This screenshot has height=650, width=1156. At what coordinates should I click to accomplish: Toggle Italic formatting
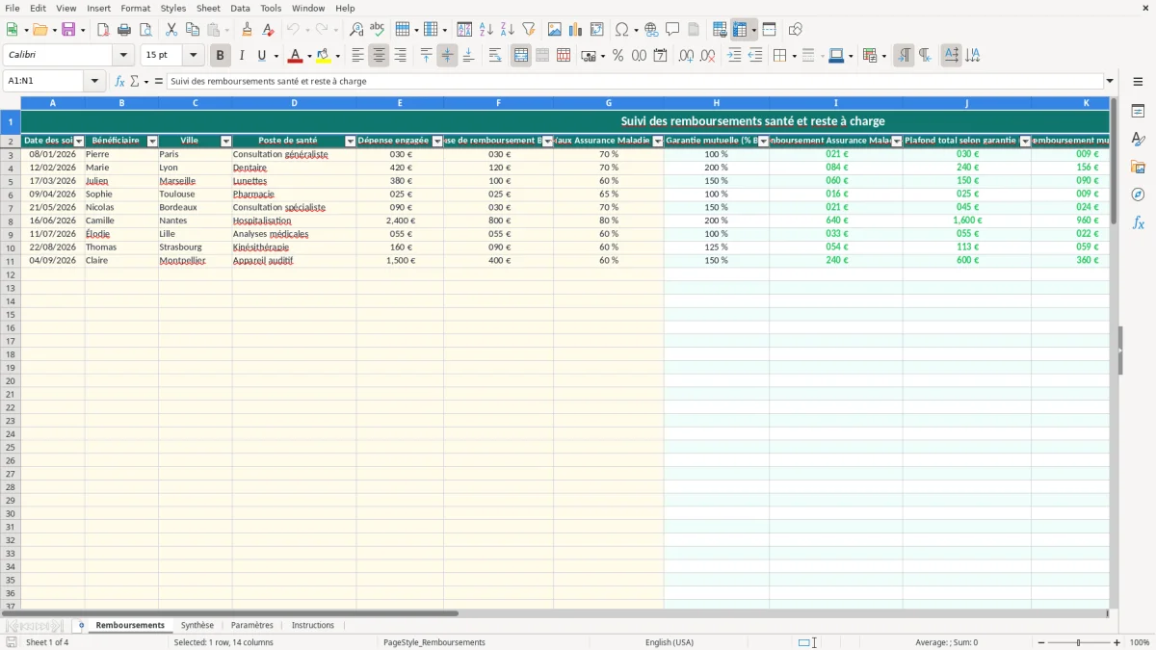coord(242,56)
